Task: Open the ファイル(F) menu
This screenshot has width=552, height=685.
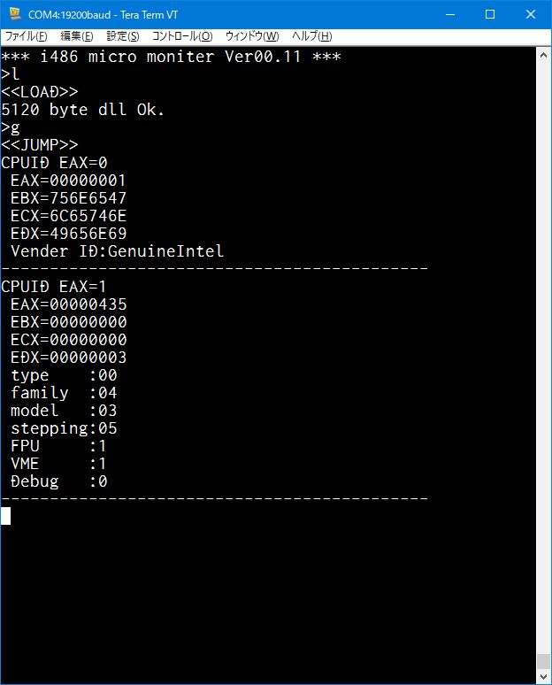Action: pos(26,36)
